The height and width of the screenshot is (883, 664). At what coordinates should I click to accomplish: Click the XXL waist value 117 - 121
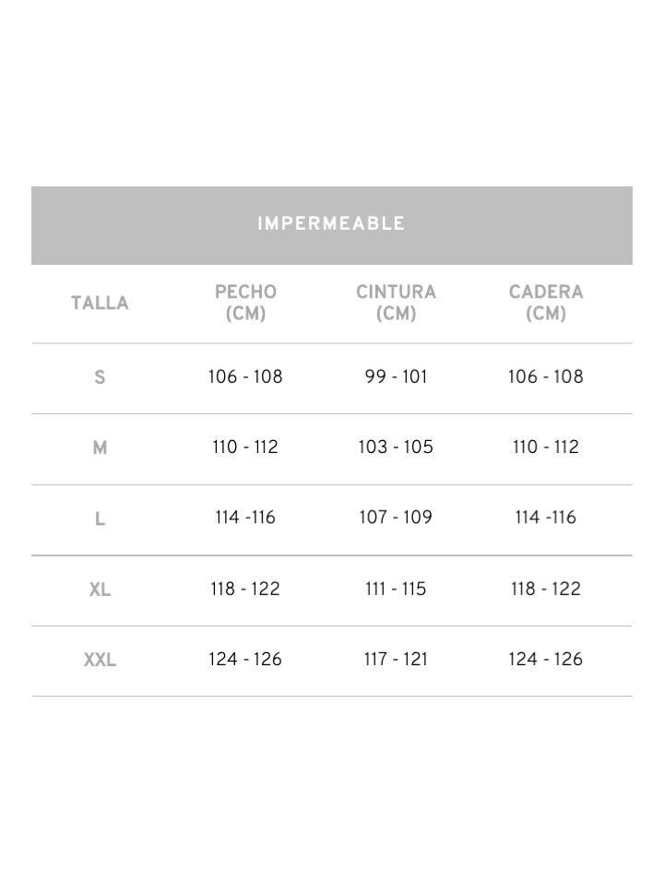397,659
